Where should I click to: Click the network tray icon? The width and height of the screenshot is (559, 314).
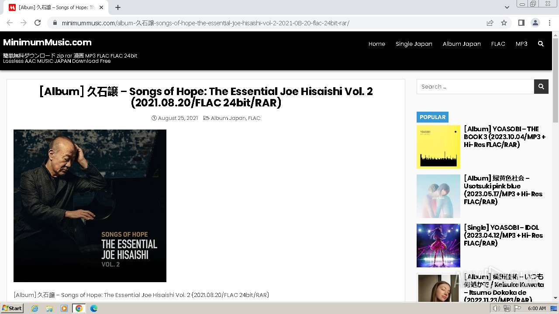507,308
